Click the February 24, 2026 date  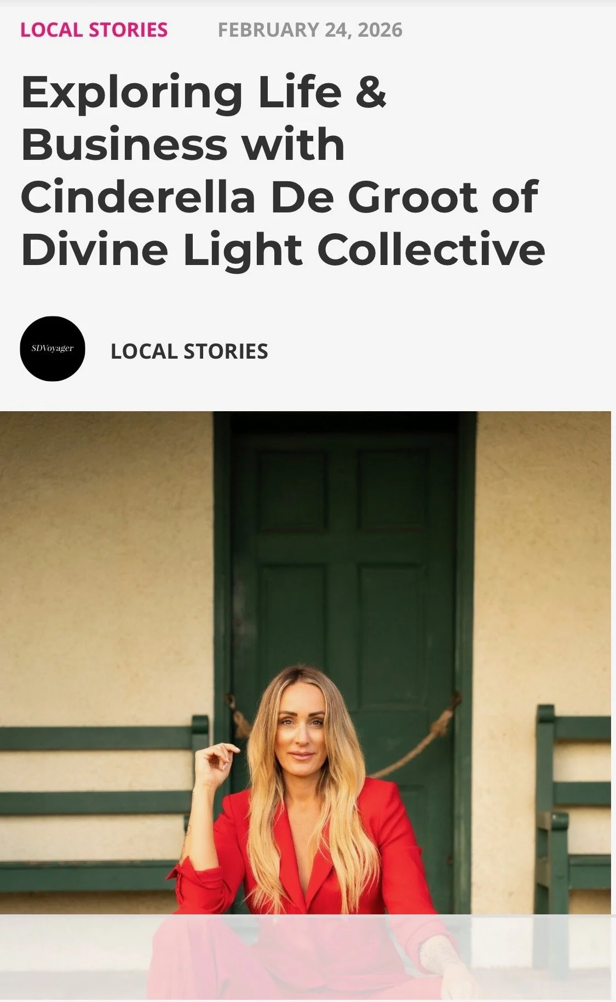coord(310,30)
